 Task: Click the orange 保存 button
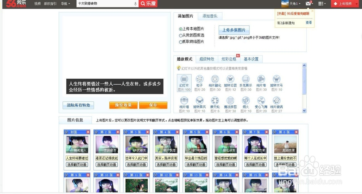point(153,105)
